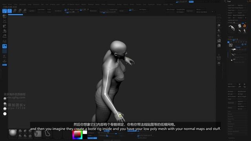The width and height of the screenshot is (251, 141).
Task: Select the orange SimpleBrush tool thumbnail
Action: pos(244,26)
